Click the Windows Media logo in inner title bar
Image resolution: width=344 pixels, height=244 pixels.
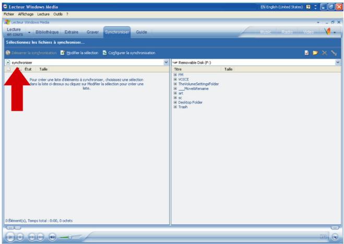tap(7, 22)
